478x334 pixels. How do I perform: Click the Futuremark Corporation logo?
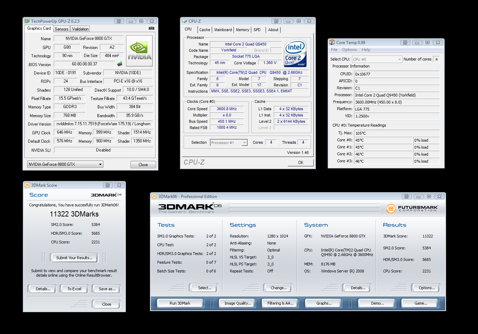[x=412, y=208]
